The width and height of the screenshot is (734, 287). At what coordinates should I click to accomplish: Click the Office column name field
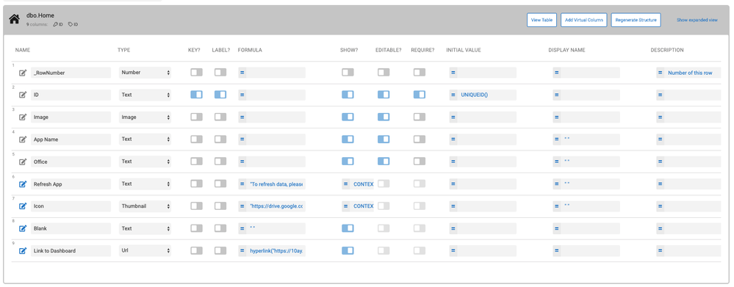click(x=71, y=161)
